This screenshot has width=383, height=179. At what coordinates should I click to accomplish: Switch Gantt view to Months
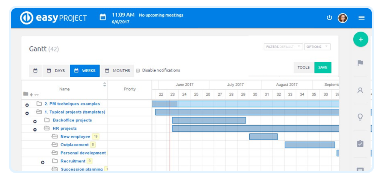[118, 71]
